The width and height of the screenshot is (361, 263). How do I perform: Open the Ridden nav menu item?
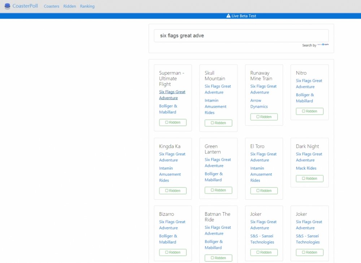[x=70, y=6]
